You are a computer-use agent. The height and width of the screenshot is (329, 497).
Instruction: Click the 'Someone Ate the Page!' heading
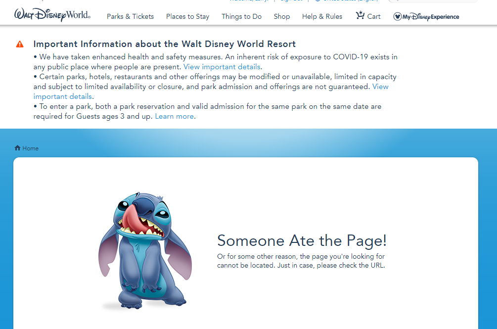click(302, 240)
